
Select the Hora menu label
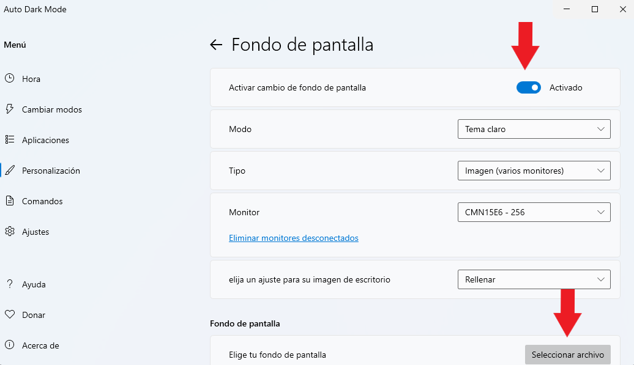click(x=31, y=79)
